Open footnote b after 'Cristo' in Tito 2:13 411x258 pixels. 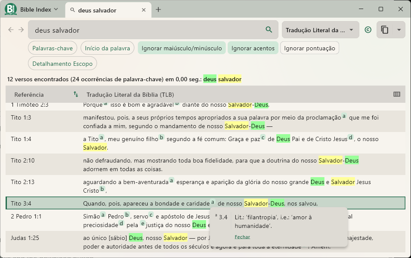tap(102, 189)
